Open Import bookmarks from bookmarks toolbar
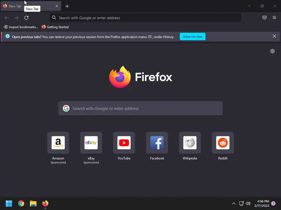Image resolution: width=281 pixels, height=210 pixels. pos(21,27)
